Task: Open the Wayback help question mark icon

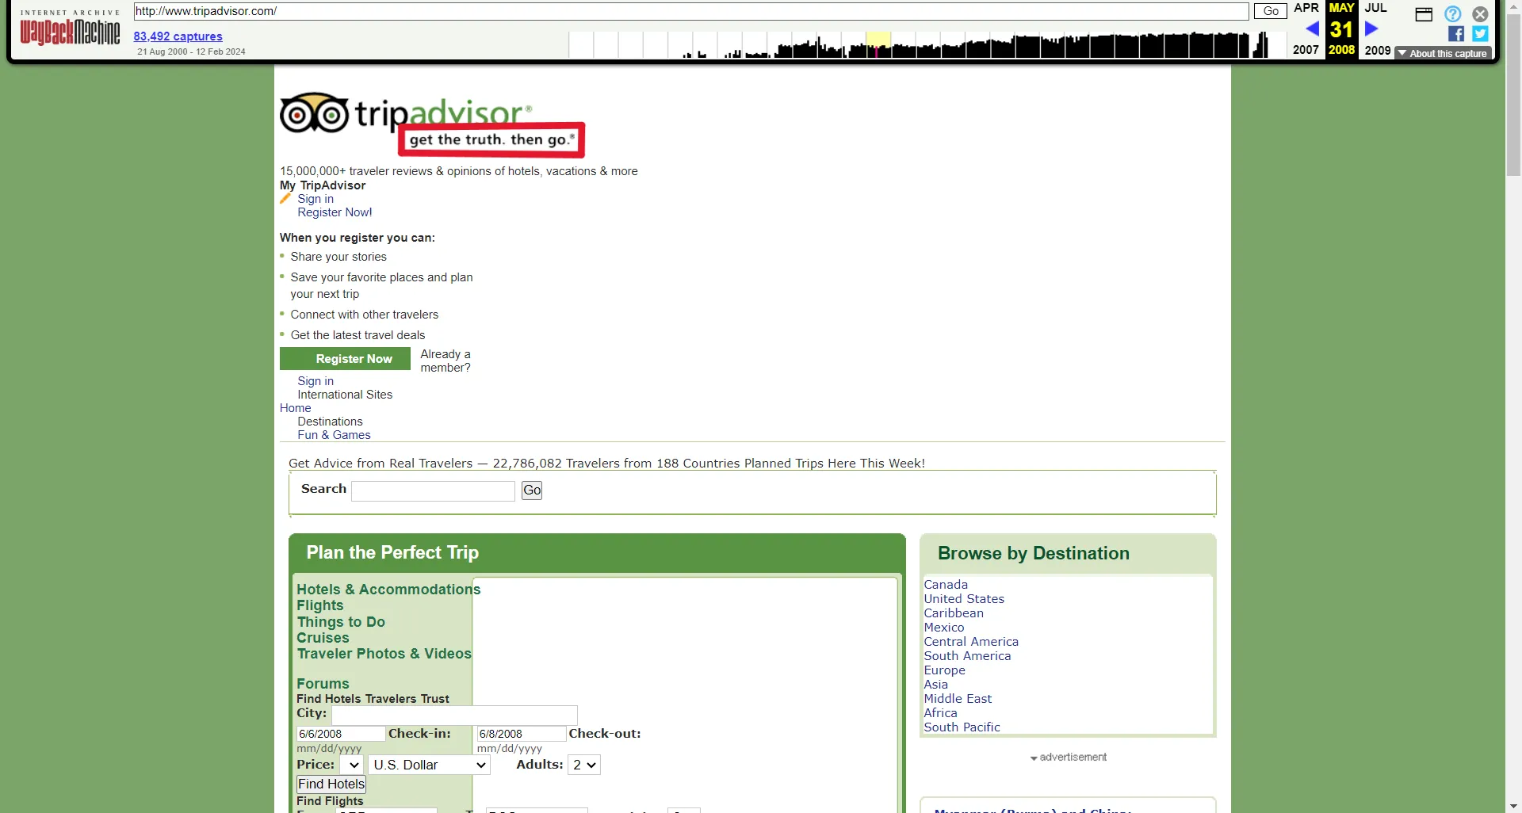Action: pos(1452,14)
